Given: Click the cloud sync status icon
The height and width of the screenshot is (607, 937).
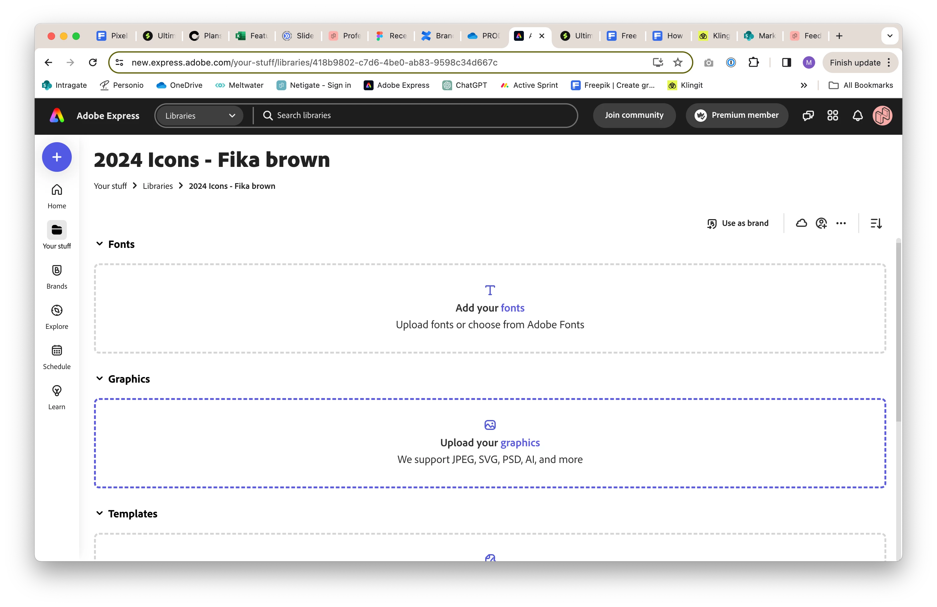Looking at the screenshot, I should click(801, 223).
